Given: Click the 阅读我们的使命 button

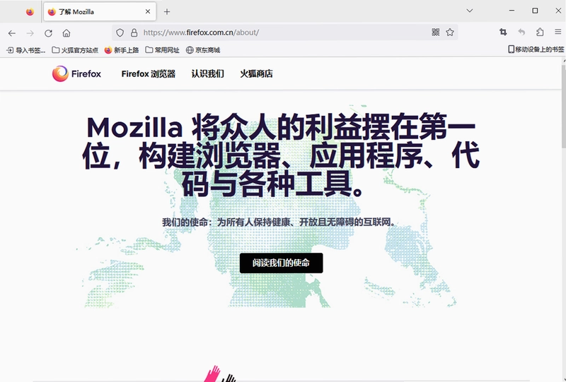Looking at the screenshot, I should click(281, 263).
